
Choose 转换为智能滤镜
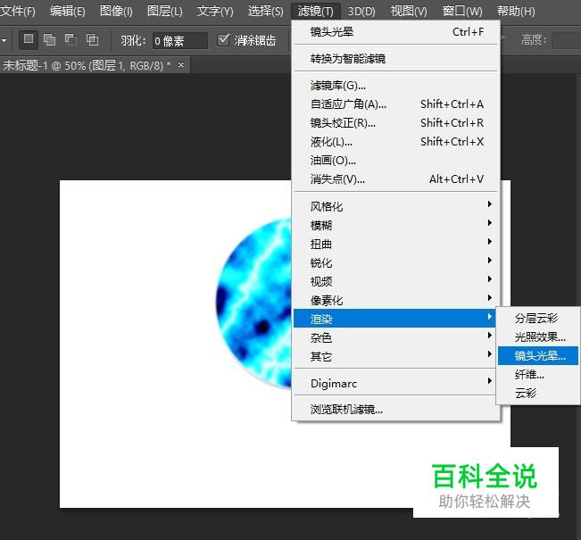pos(395,59)
